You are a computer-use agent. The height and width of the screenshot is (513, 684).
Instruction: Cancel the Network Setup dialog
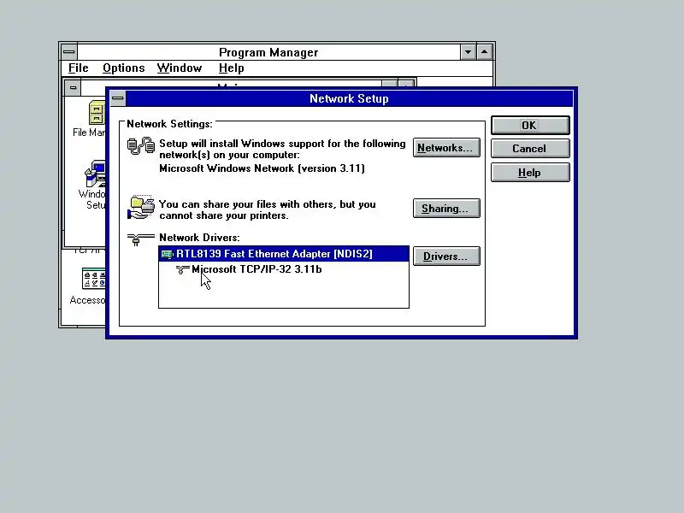[530, 148]
